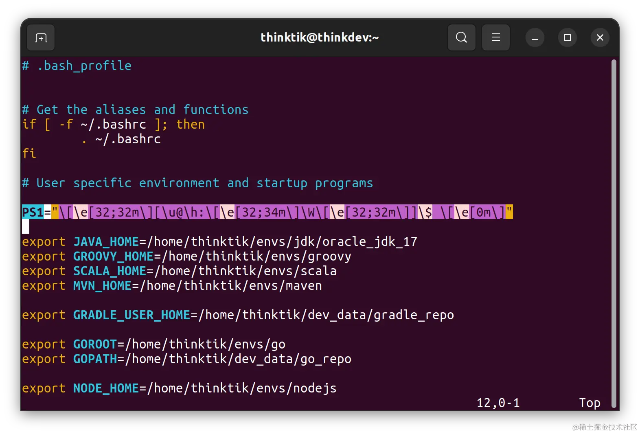Click the highlighted PS1 variable name
This screenshot has height=434, width=640.
coord(33,212)
